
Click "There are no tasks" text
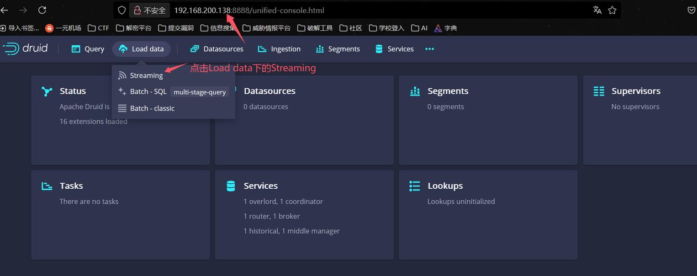pos(89,201)
